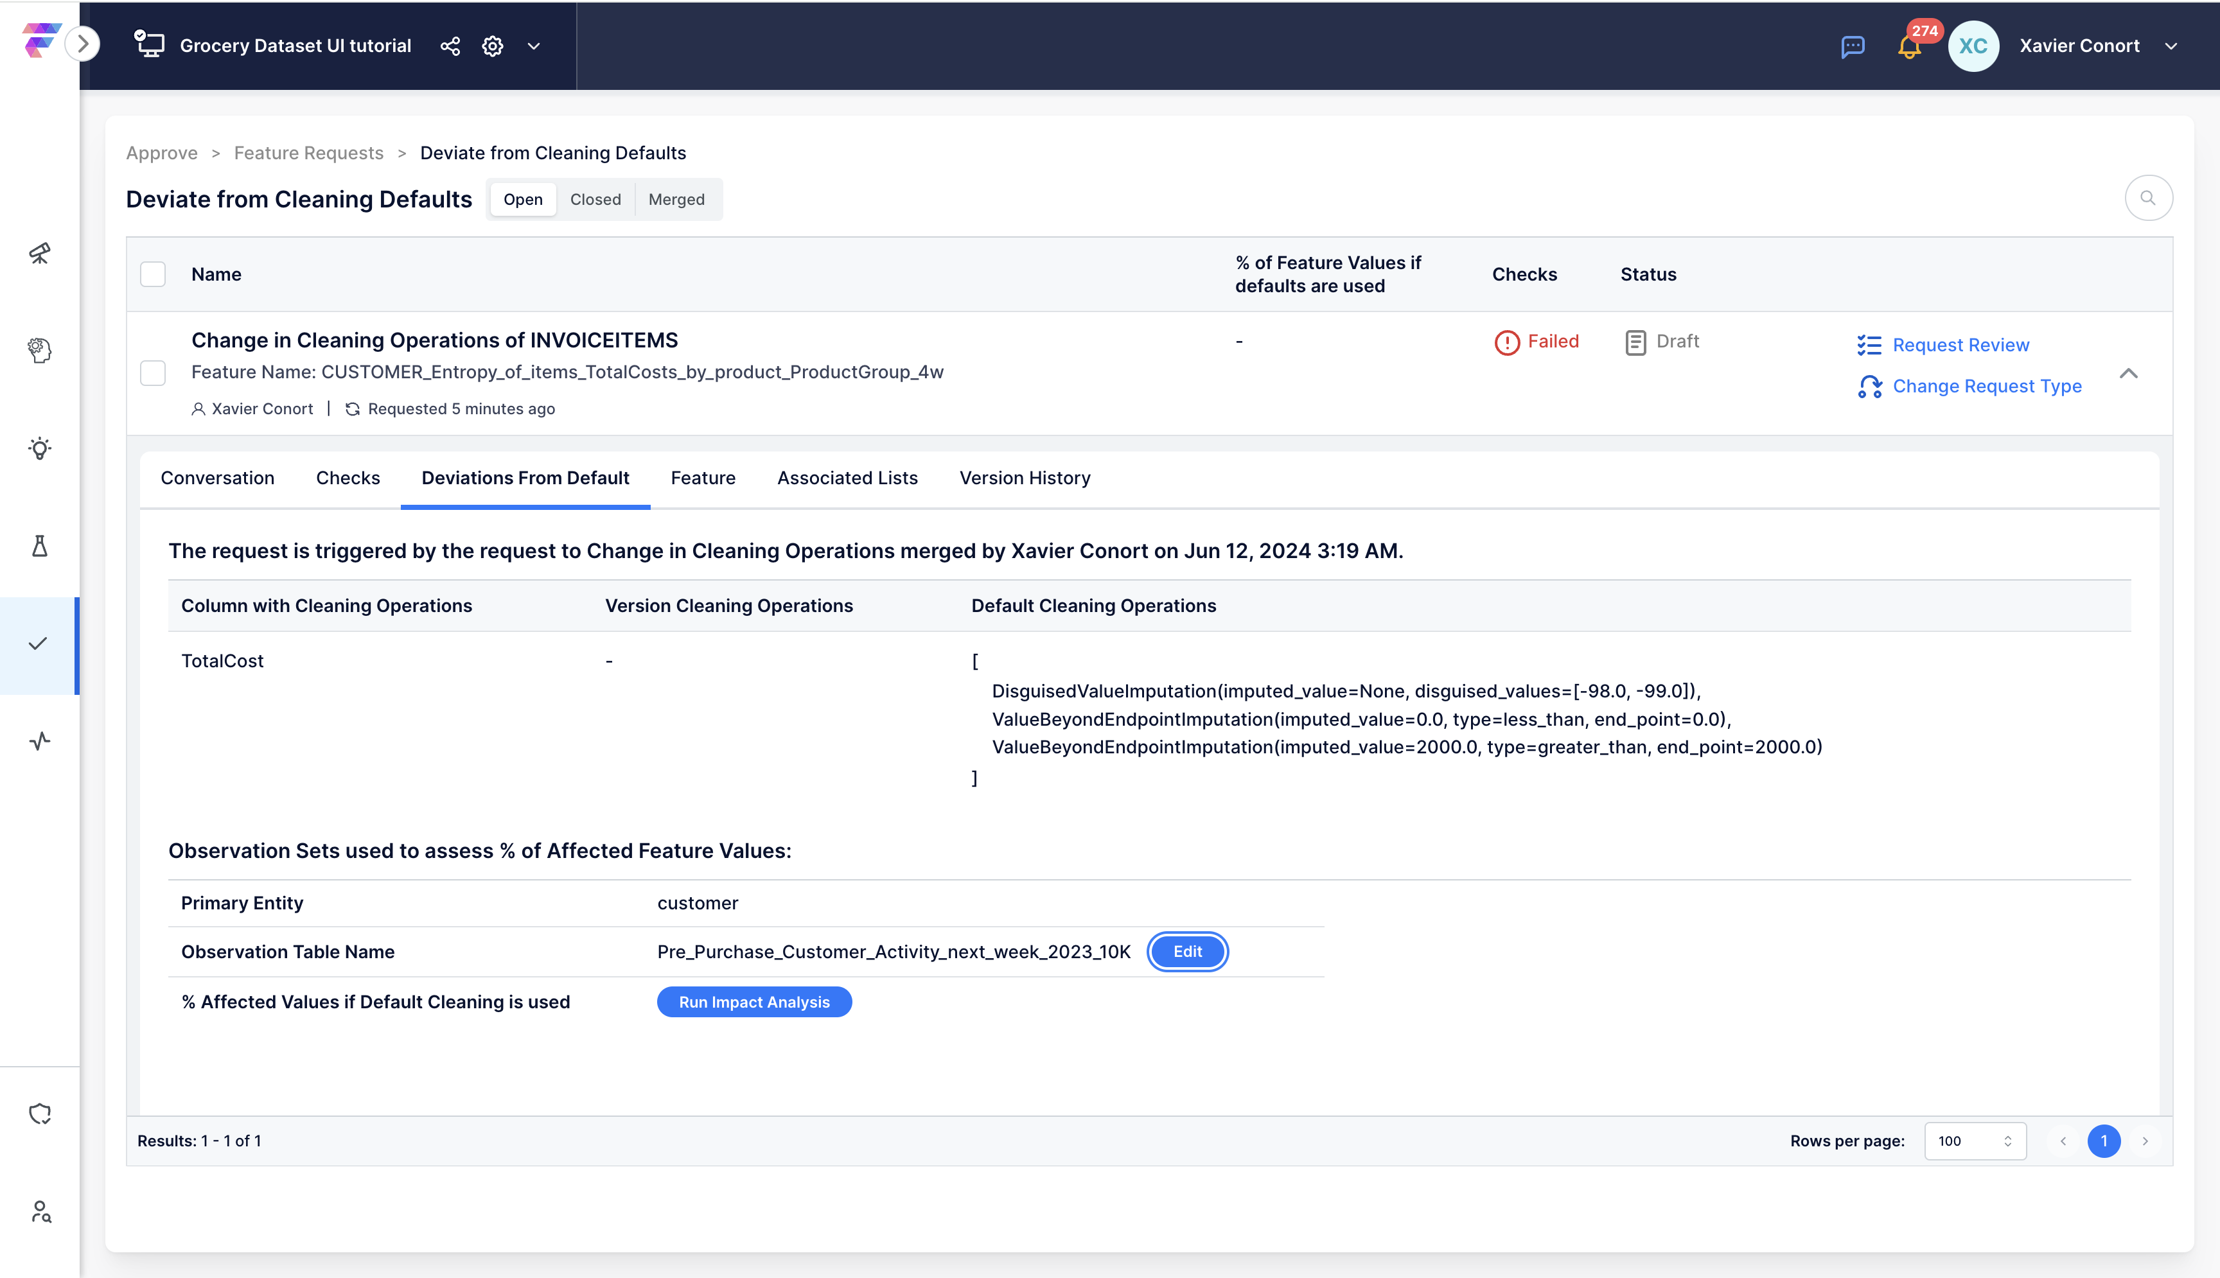The height and width of the screenshot is (1278, 2220).
Task: Click the requester person icon by Xavier Conort
Action: (x=198, y=409)
